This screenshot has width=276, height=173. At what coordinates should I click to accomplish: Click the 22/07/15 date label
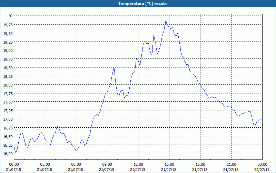(x=262, y=170)
